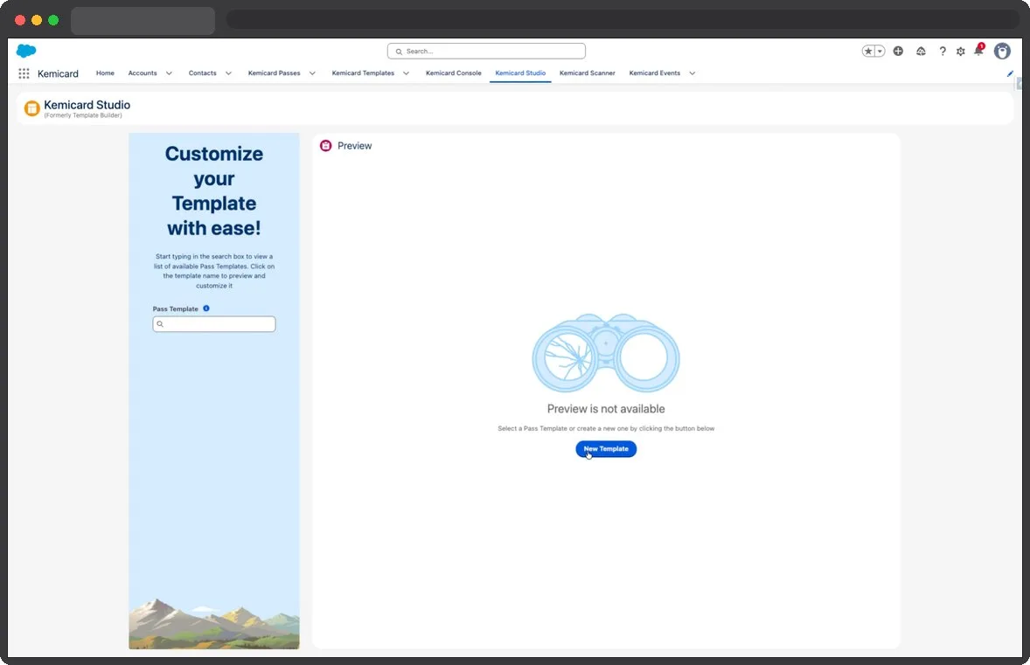Image resolution: width=1030 pixels, height=665 pixels.
Task: Open the Accounts tab
Action: pos(143,73)
